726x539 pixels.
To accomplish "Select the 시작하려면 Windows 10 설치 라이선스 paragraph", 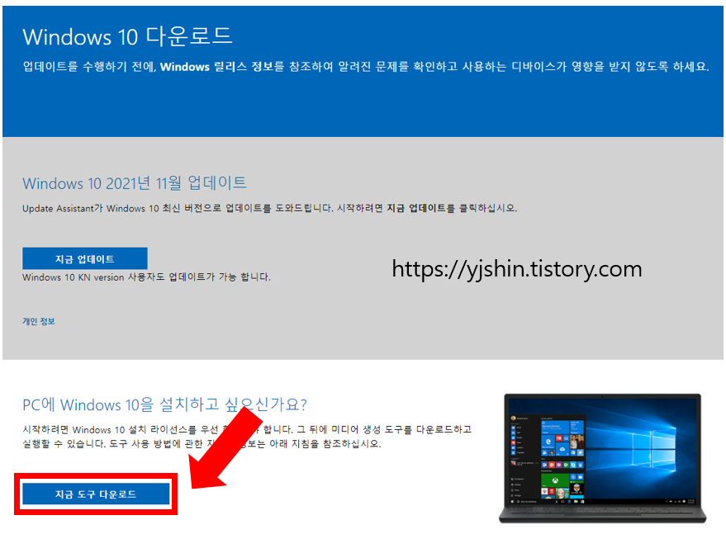I will point(247,437).
